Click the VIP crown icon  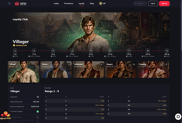coord(101,4)
